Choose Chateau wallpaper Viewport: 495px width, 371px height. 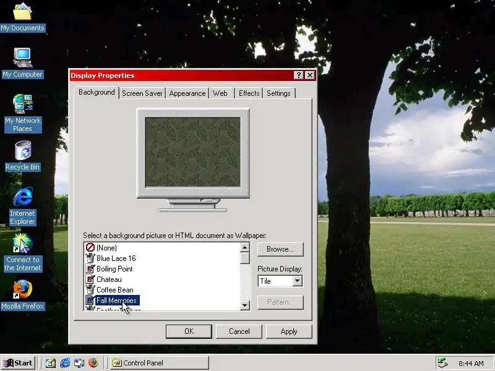pos(109,279)
